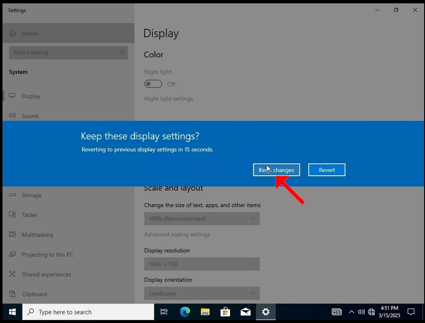The height and width of the screenshot is (323, 425).
Task: Open Microsoft Store from the taskbar
Action: coord(225,312)
